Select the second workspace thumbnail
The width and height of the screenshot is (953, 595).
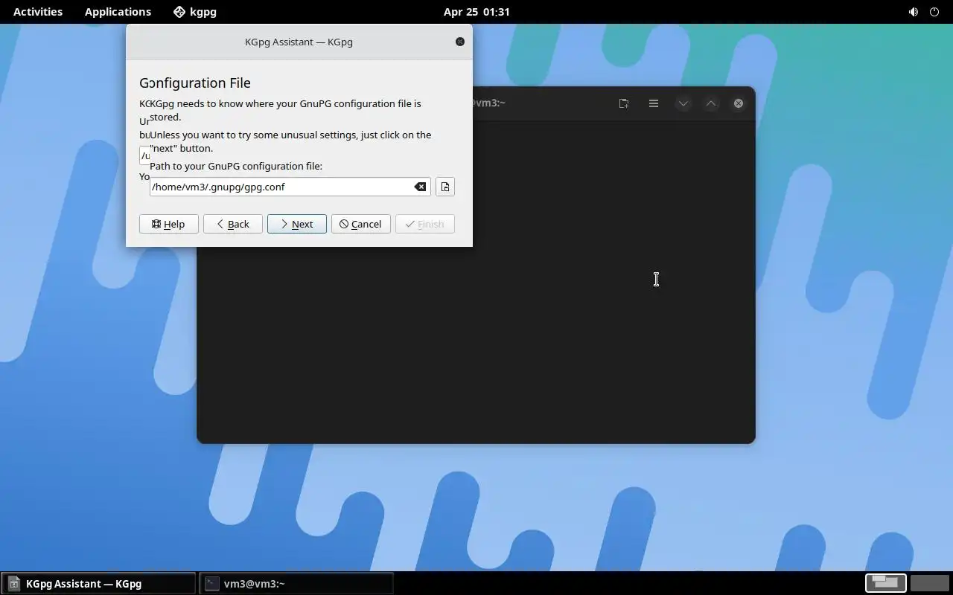coord(929,583)
